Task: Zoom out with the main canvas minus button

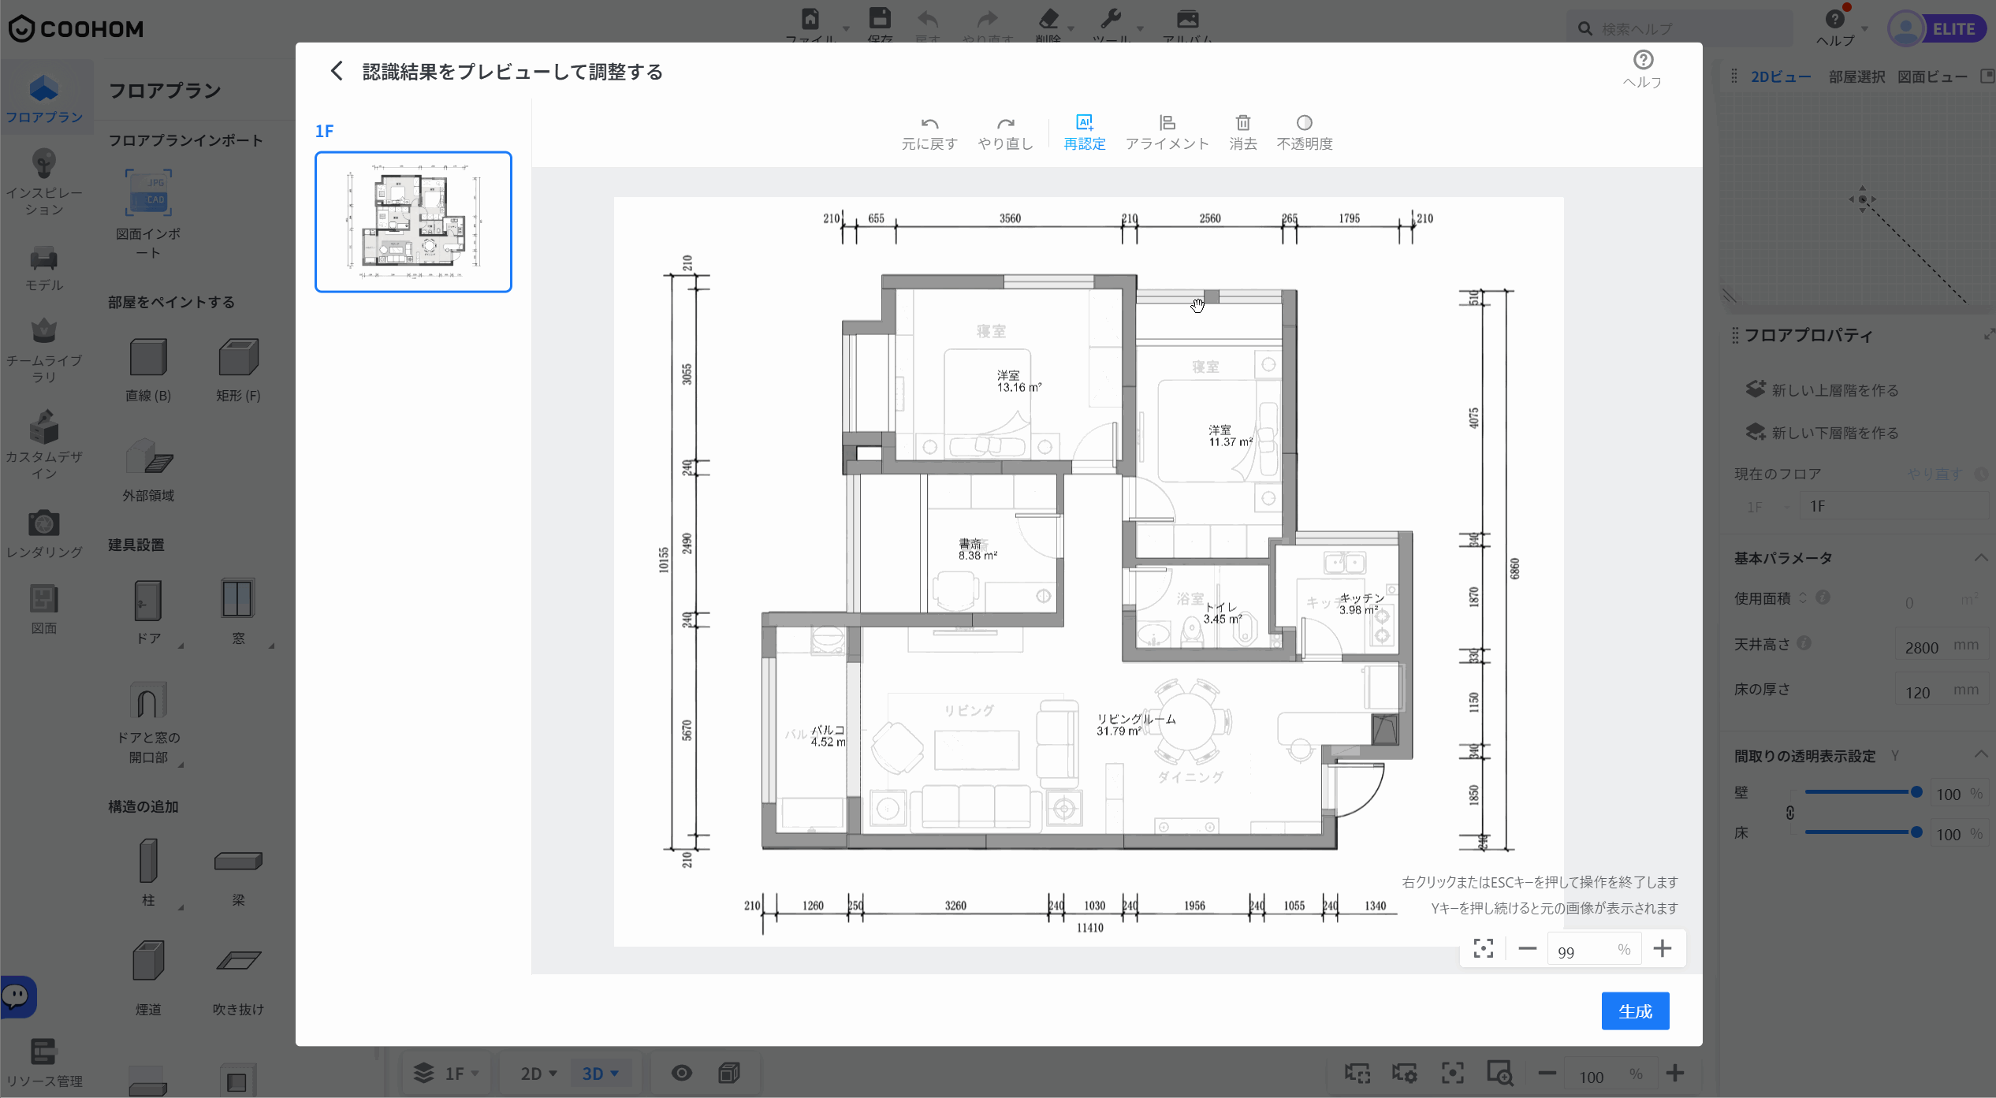Action: (x=1547, y=1074)
